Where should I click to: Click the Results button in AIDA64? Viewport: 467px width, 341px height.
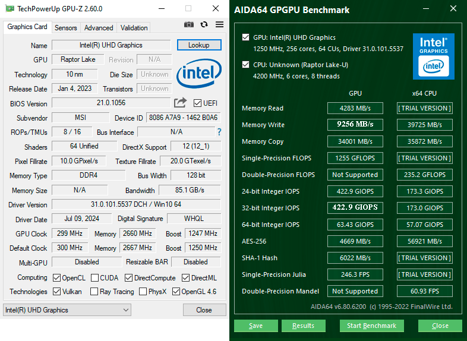pyautogui.click(x=303, y=326)
